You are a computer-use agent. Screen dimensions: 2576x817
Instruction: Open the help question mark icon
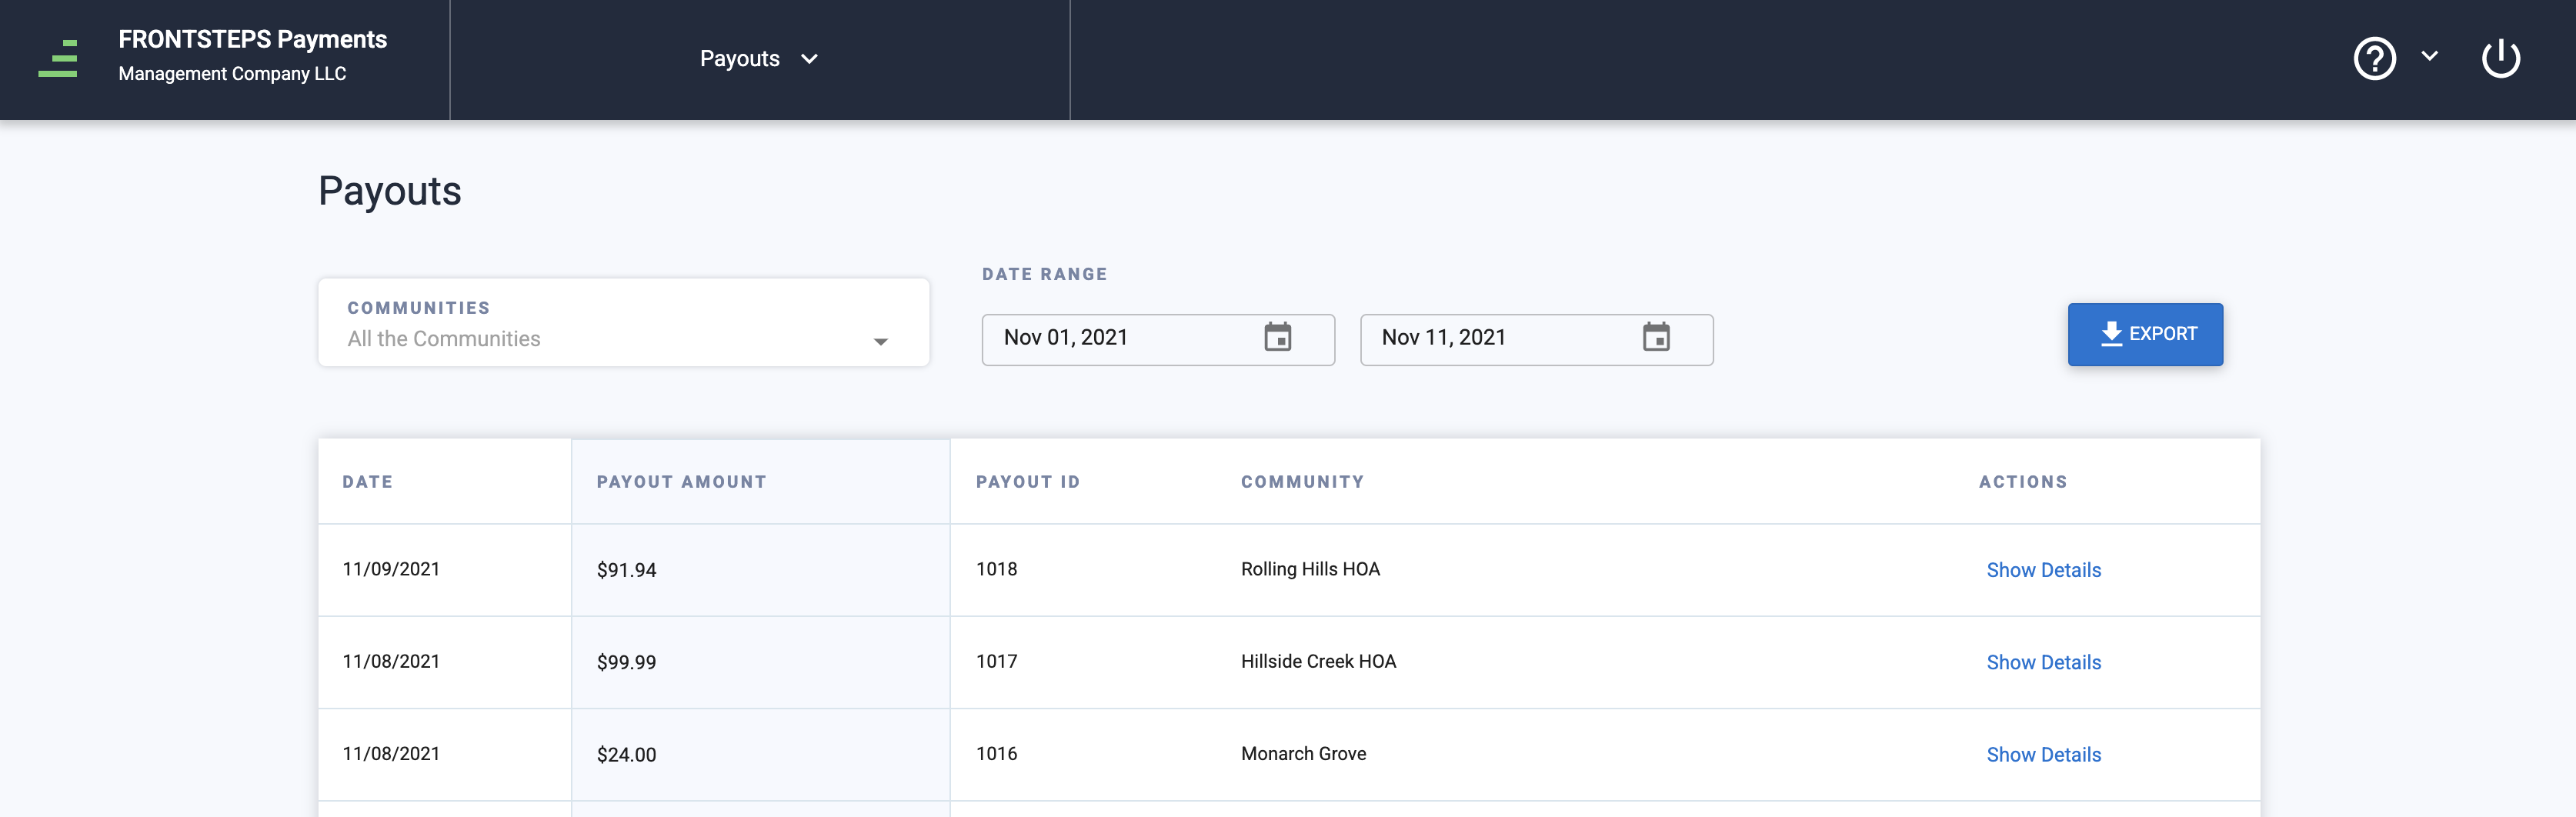coord(2374,58)
